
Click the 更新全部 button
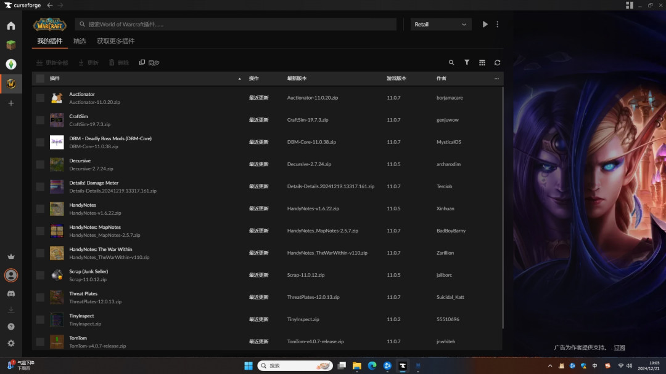(52, 63)
